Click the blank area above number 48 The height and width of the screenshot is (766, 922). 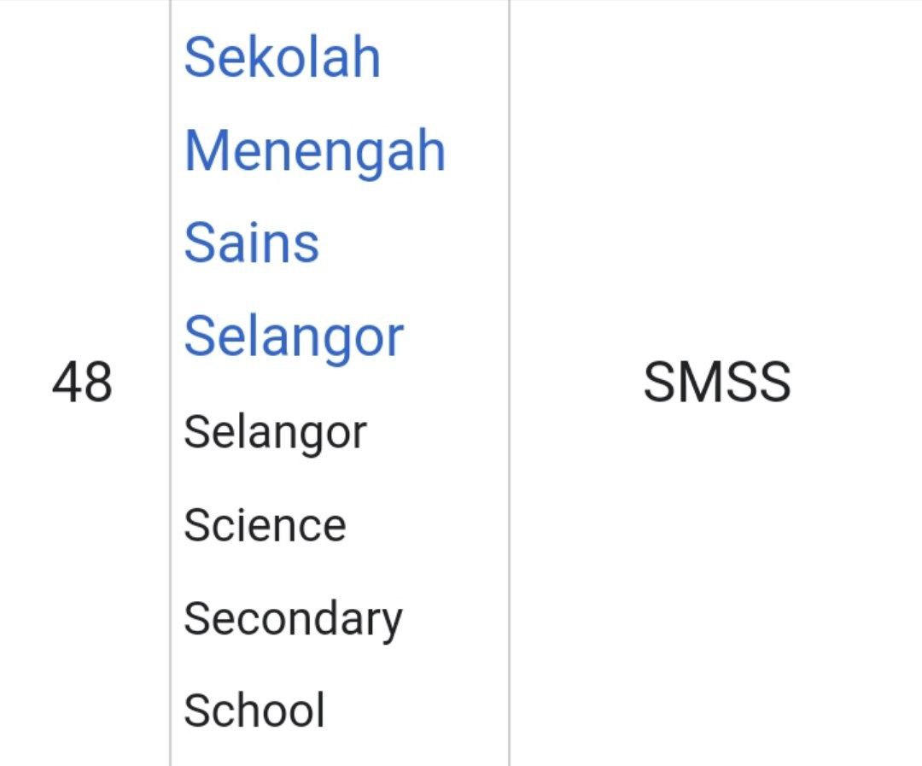pyautogui.click(x=82, y=171)
